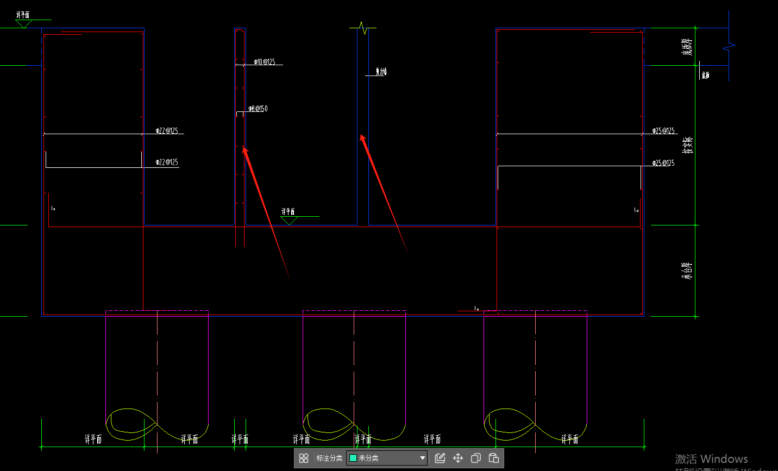Select the 剪力墙 wall label
778x471 pixels.
(381, 72)
